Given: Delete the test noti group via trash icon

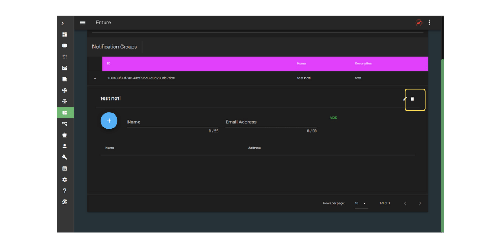Looking at the screenshot, I should point(412,99).
